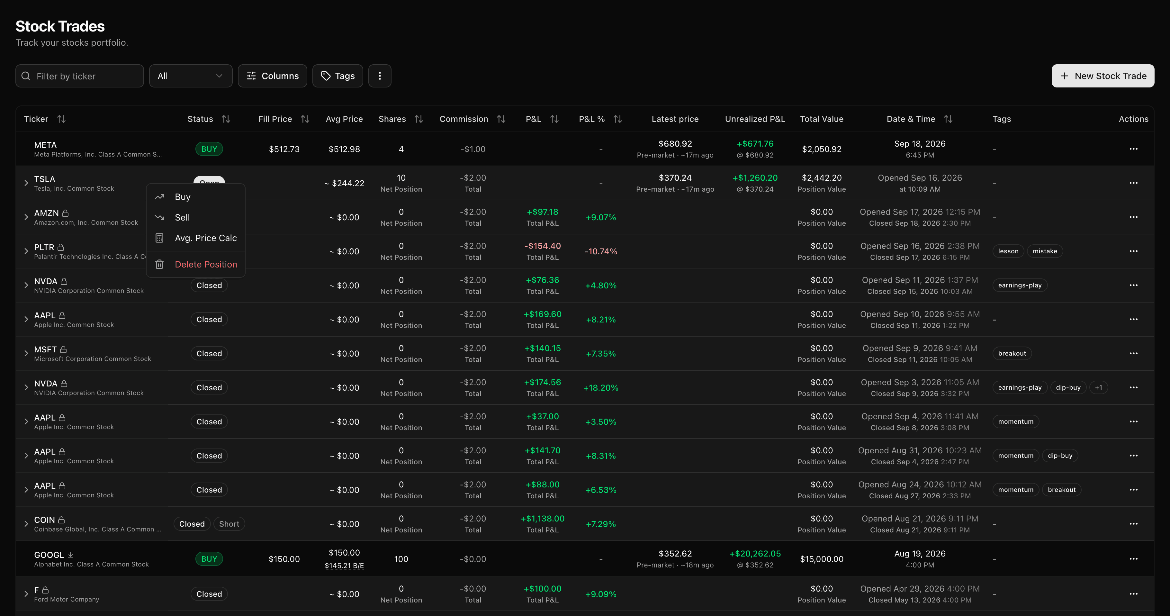This screenshot has width=1170, height=616.
Task: Click the lesson tag on PLTR row
Action: click(x=1008, y=251)
